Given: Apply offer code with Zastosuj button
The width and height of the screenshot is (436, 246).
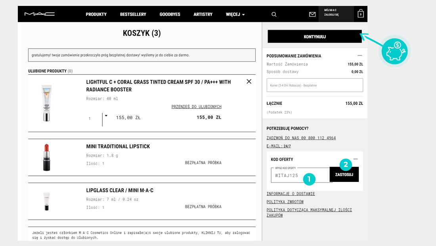Looking at the screenshot, I should click(344, 174).
